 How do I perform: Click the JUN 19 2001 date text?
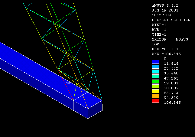coord(165,10)
